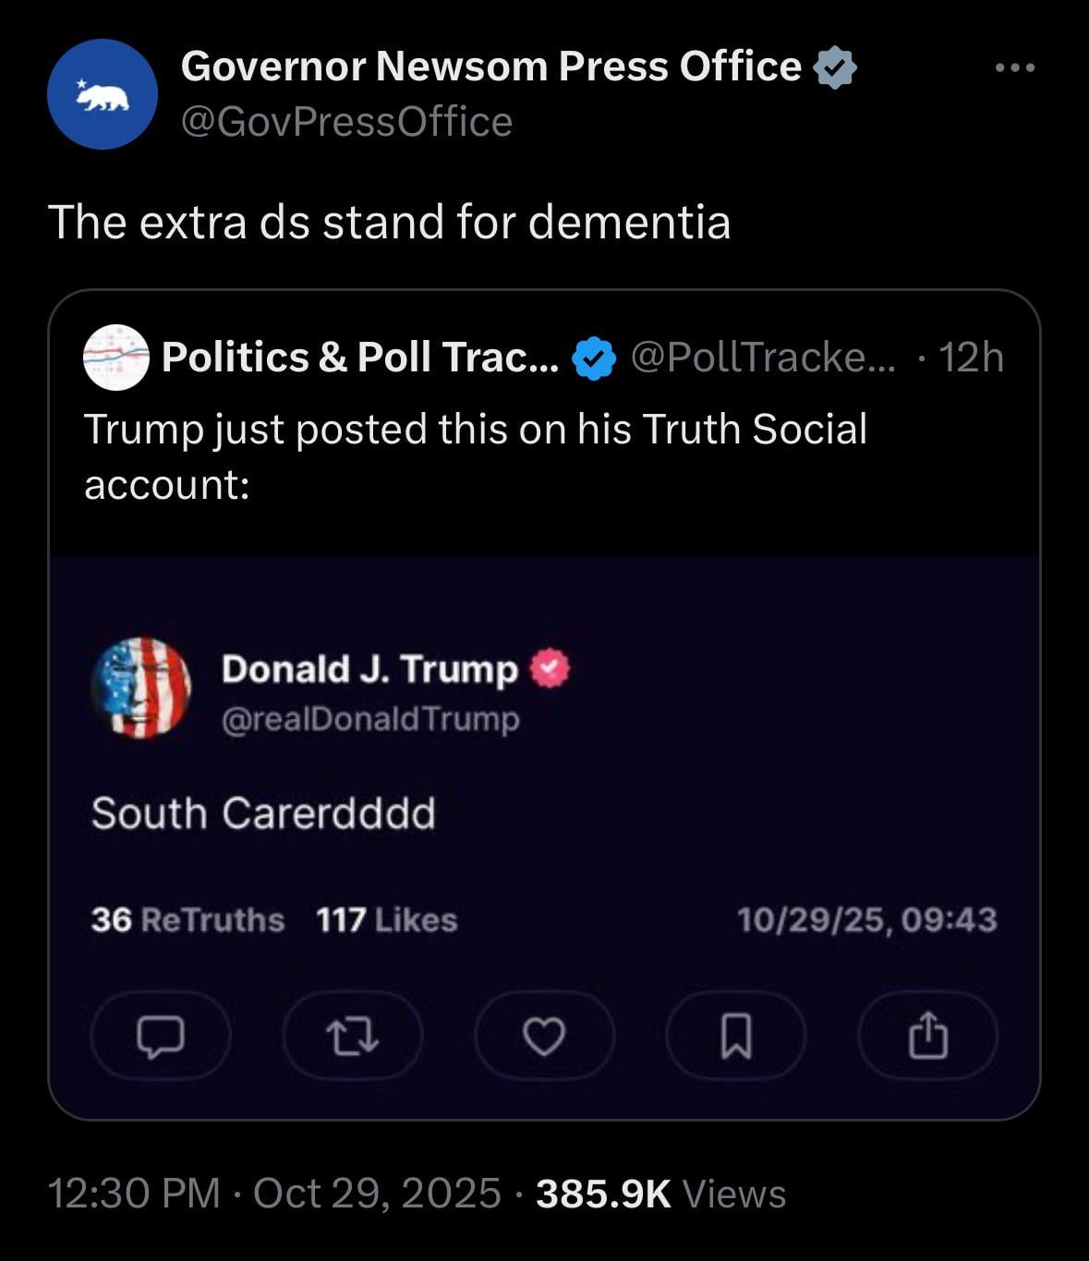Click Politics & Poll Tracker blue checkmark
This screenshot has width=1089, height=1261.
point(594,358)
